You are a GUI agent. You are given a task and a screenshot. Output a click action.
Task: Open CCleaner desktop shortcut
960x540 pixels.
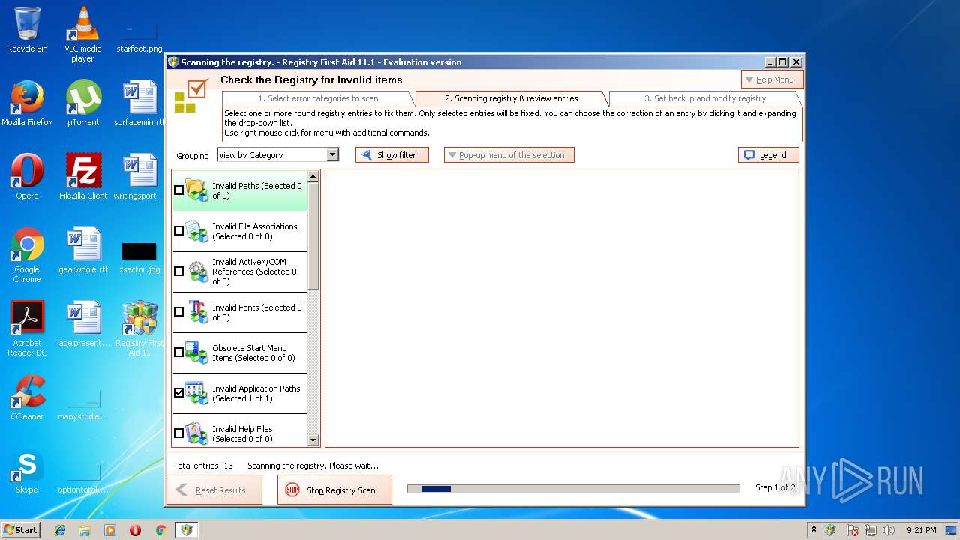tap(27, 397)
